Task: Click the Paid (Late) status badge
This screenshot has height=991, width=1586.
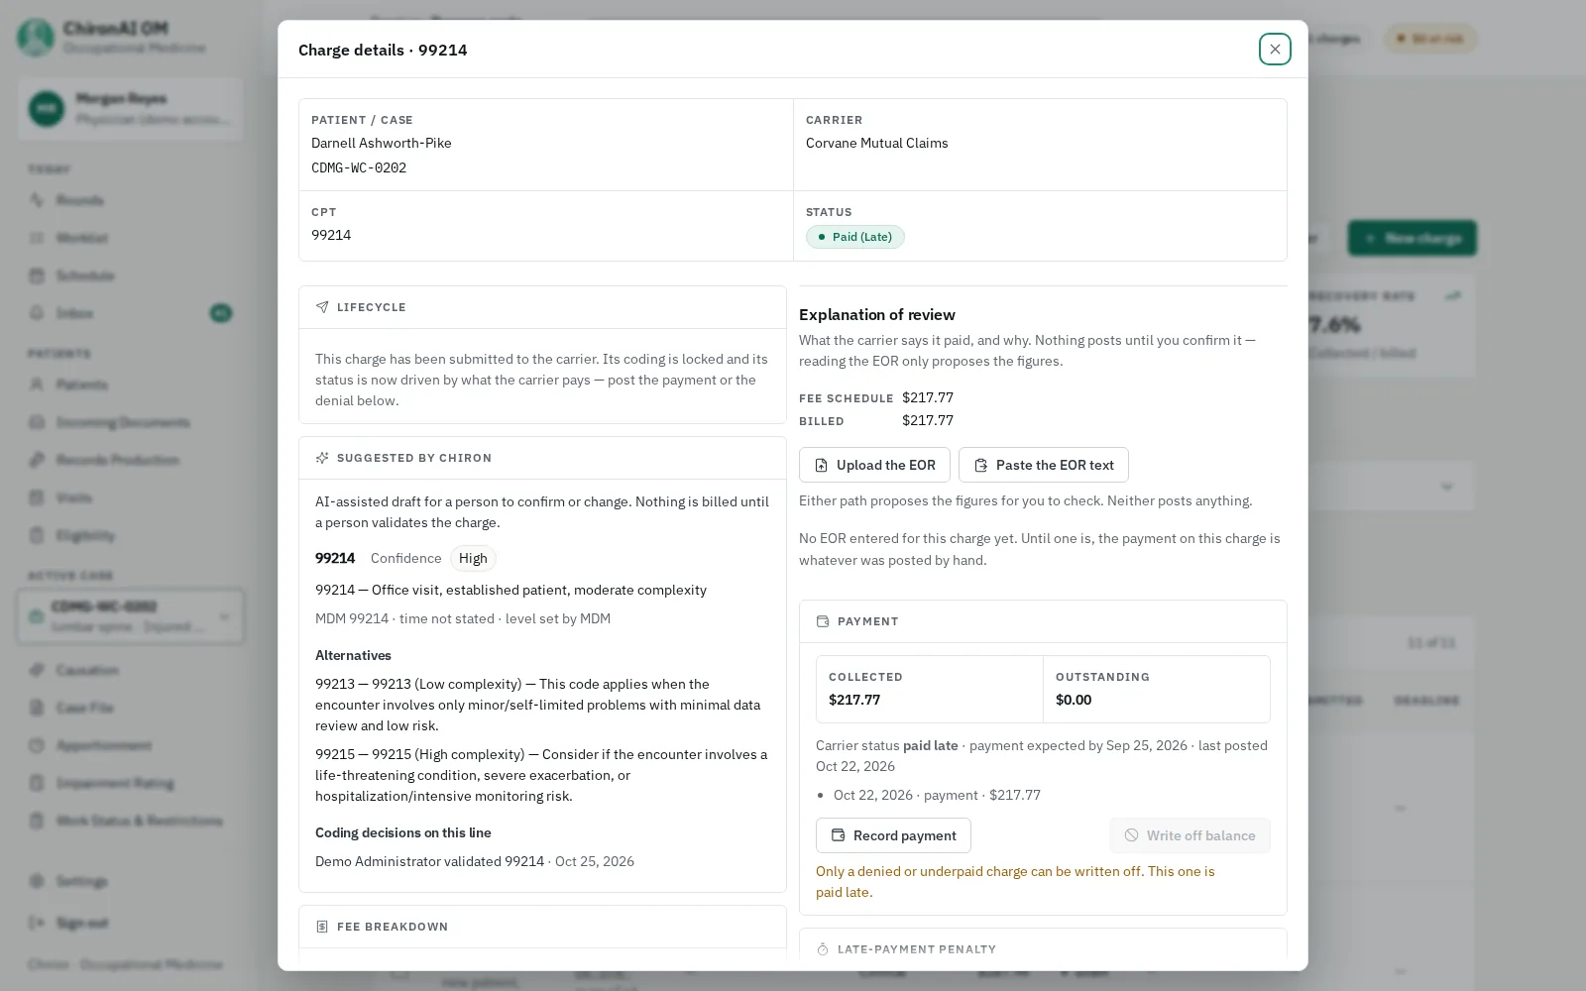Action: pyautogui.click(x=855, y=237)
